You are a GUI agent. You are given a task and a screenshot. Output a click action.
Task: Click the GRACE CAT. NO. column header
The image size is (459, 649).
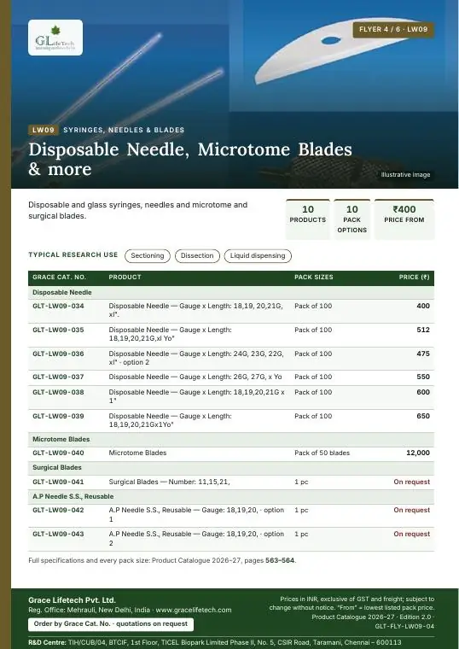coord(59,278)
